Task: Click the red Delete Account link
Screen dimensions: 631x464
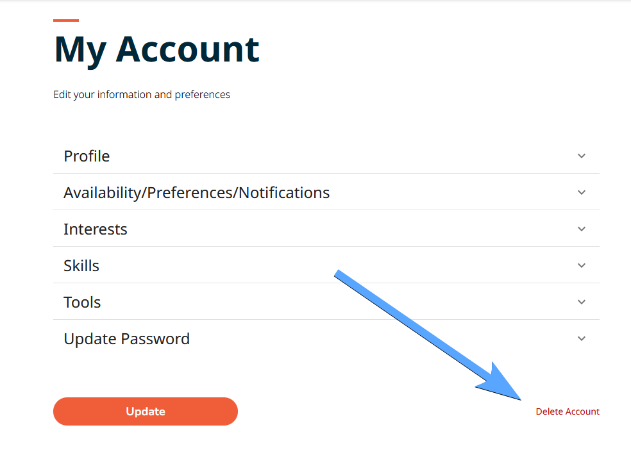Action: point(568,411)
